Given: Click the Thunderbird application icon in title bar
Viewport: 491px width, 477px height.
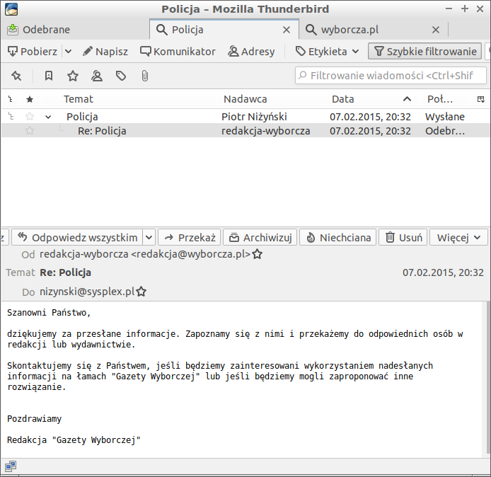Looking at the screenshot, I should click(x=11, y=9).
